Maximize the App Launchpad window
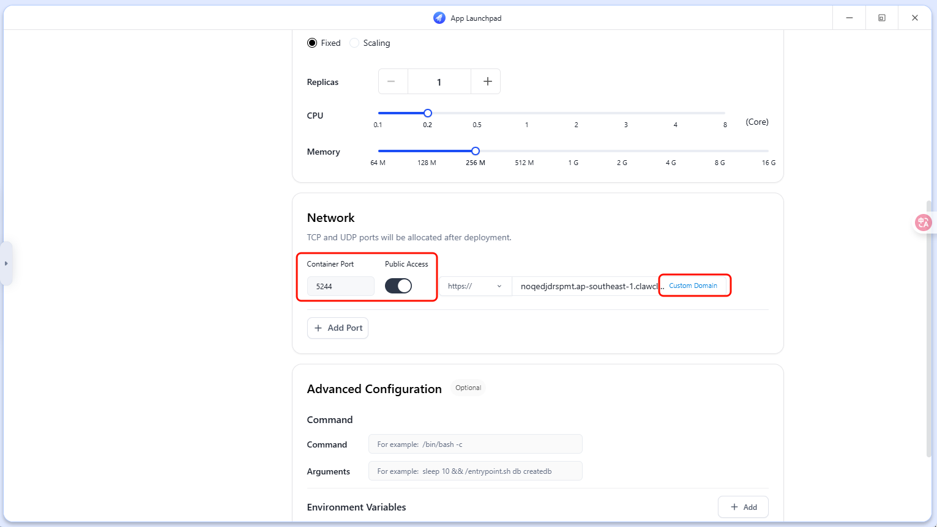The width and height of the screenshot is (937, 527). point(881,18)
